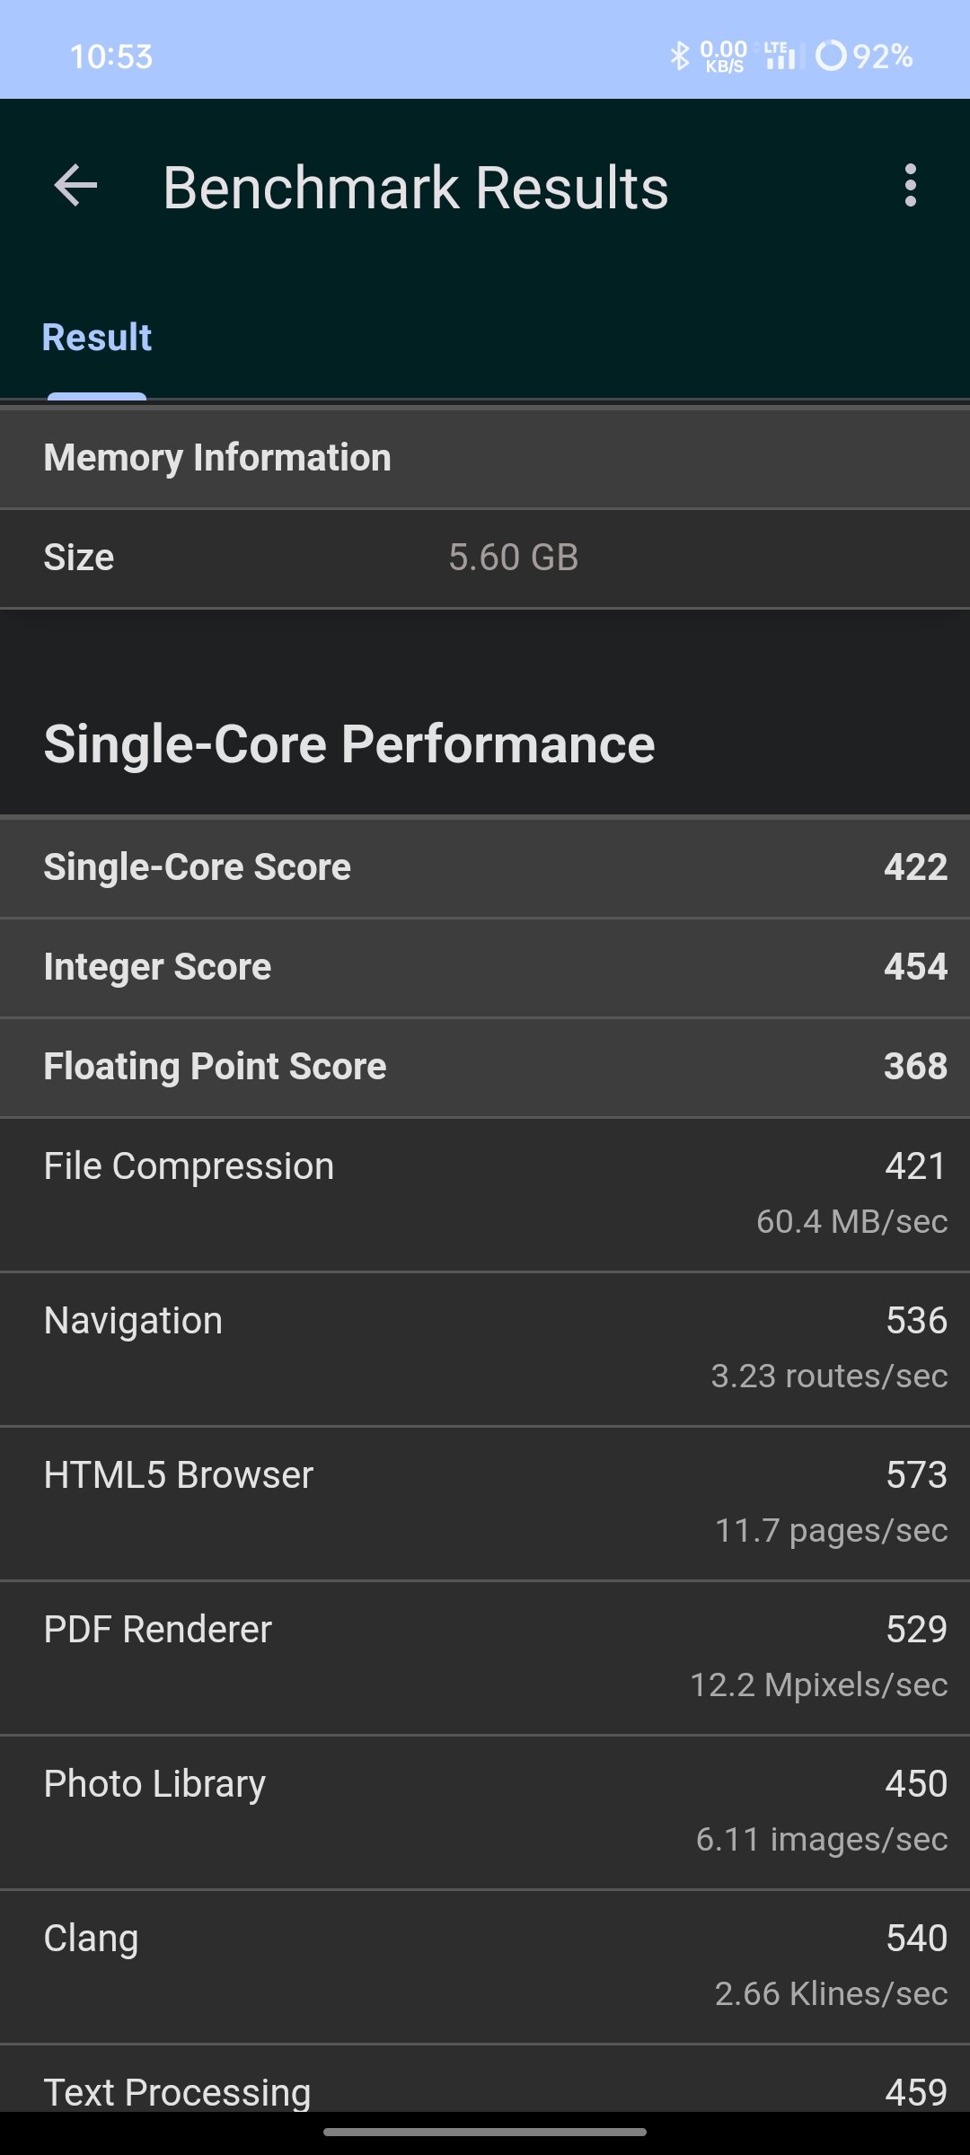Image resolution: width=970 pixels, height=2155 pixels.
Task: Tap the battery ring icon
Action: pyautogui.click(x=831, y=56)
